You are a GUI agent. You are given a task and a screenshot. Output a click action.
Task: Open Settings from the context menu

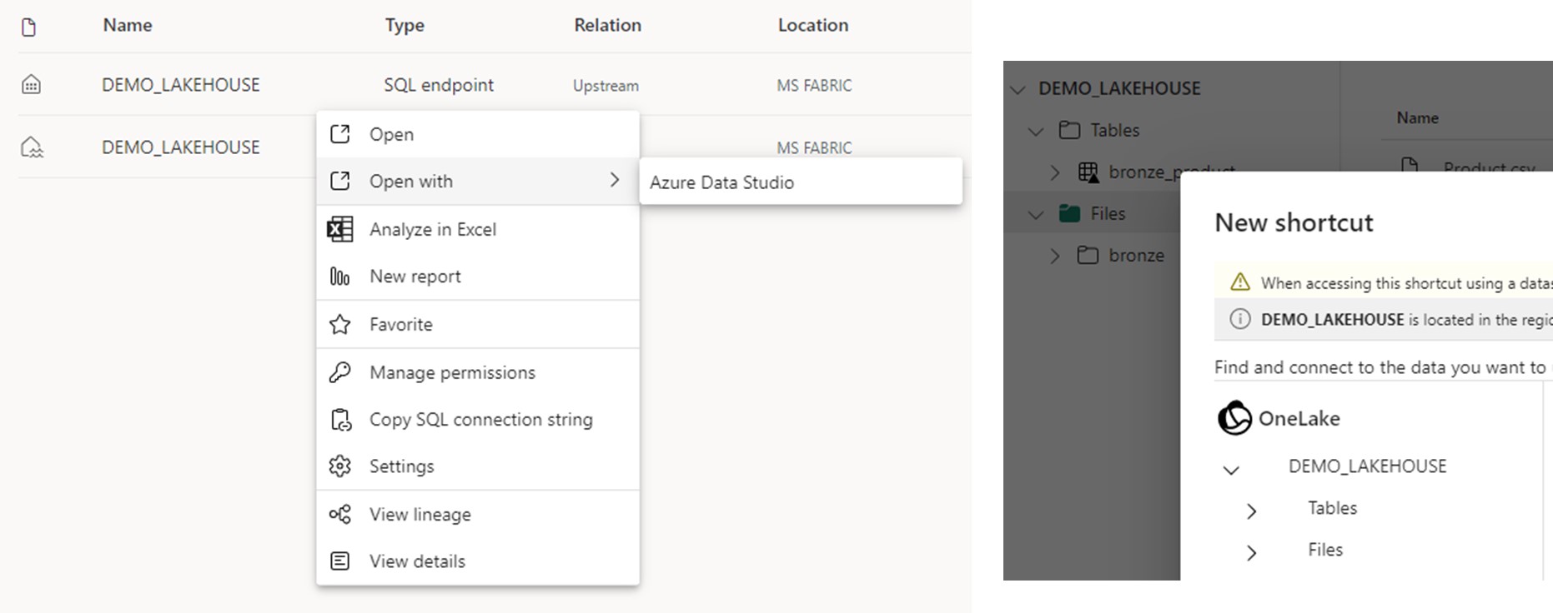click(x=478, y=466)
